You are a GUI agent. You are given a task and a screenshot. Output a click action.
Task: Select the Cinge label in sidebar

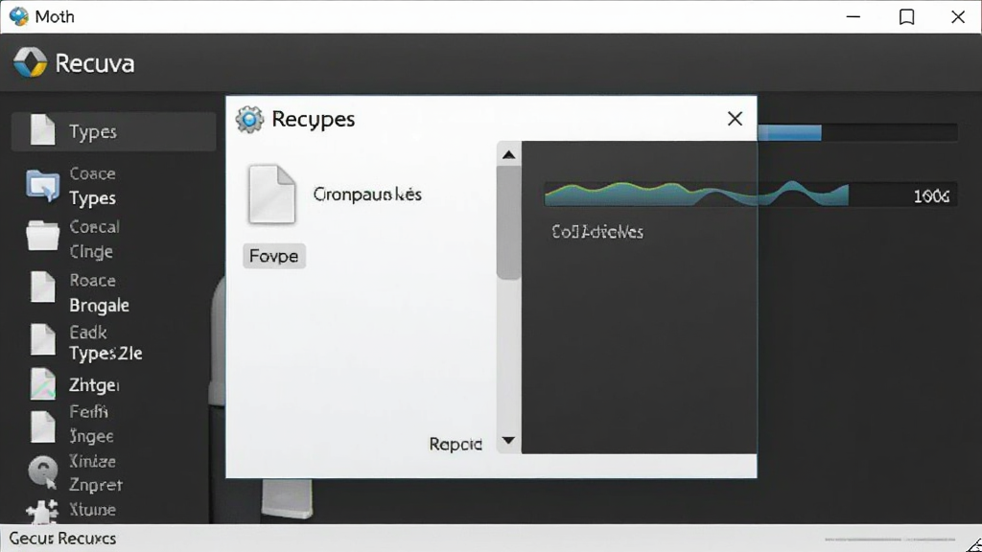[91, 252]
